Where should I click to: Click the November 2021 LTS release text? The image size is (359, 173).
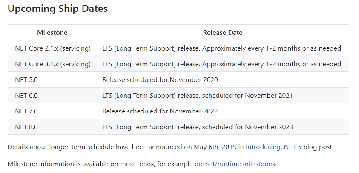tap(198, 95)
